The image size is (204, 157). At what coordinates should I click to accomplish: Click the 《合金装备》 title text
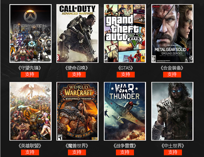pos(172,68)
